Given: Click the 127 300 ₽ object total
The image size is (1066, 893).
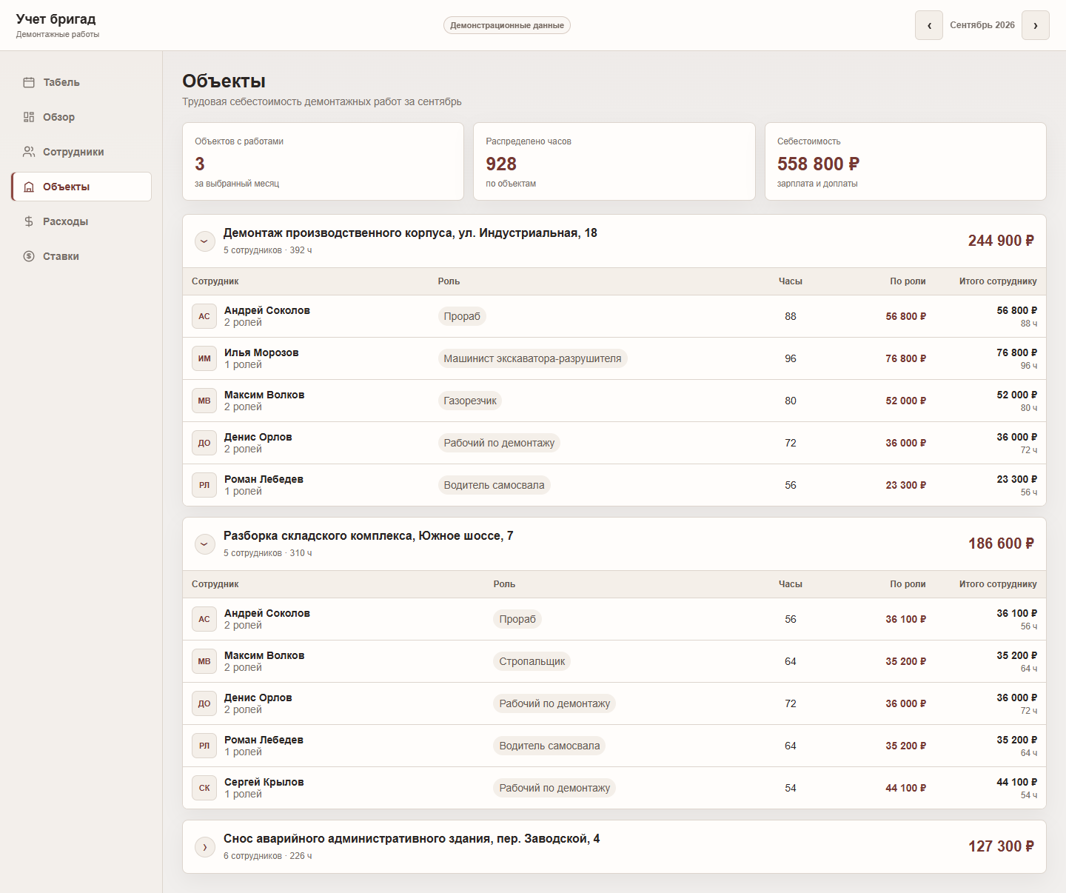Looking at the screenshot, I should pyautogui.click(x=1001, y=846).
